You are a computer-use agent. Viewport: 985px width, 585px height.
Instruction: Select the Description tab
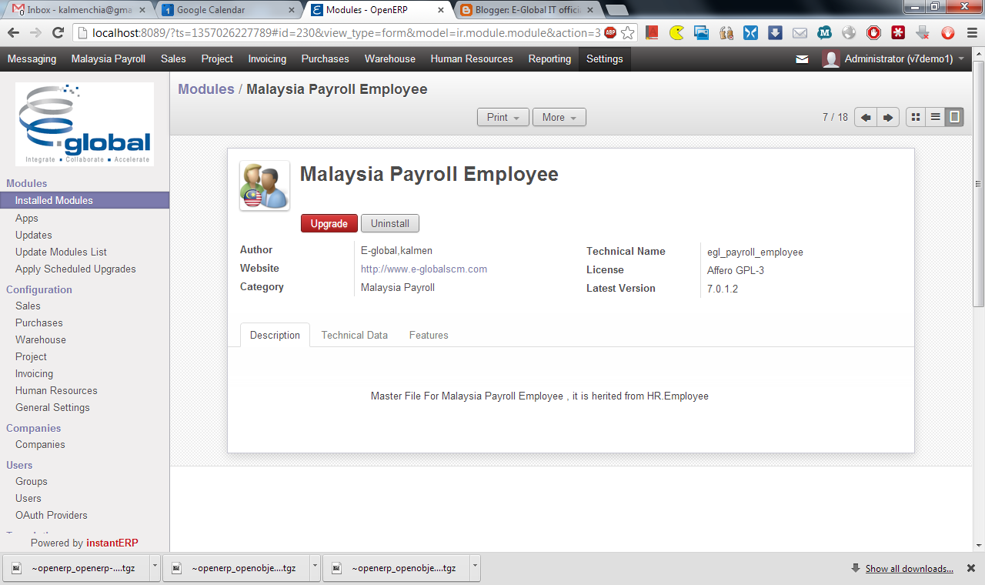click(x=275, y=335)
